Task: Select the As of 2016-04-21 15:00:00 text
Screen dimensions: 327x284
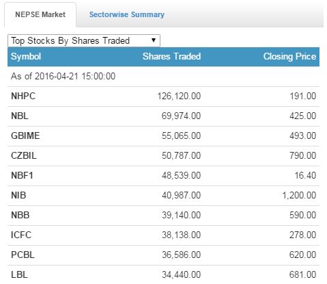Action: (x=63, y=76)
